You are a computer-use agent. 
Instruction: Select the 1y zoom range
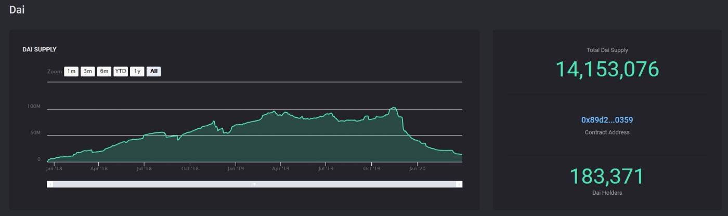137,71
